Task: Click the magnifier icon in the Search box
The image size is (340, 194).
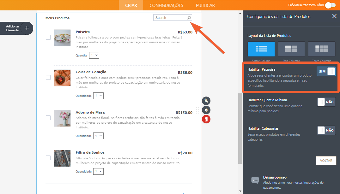Action: (x=189, y=18)
